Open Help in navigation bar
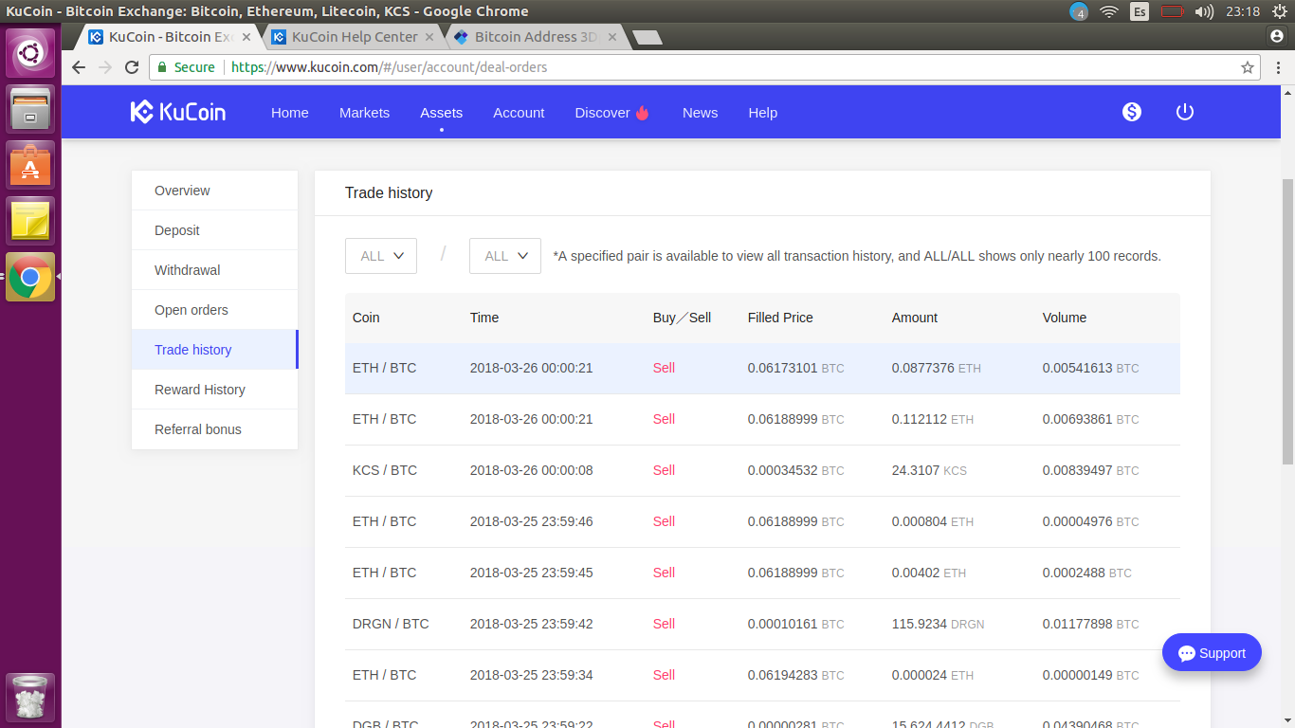The image size is (1295, 728). (763, 112)
